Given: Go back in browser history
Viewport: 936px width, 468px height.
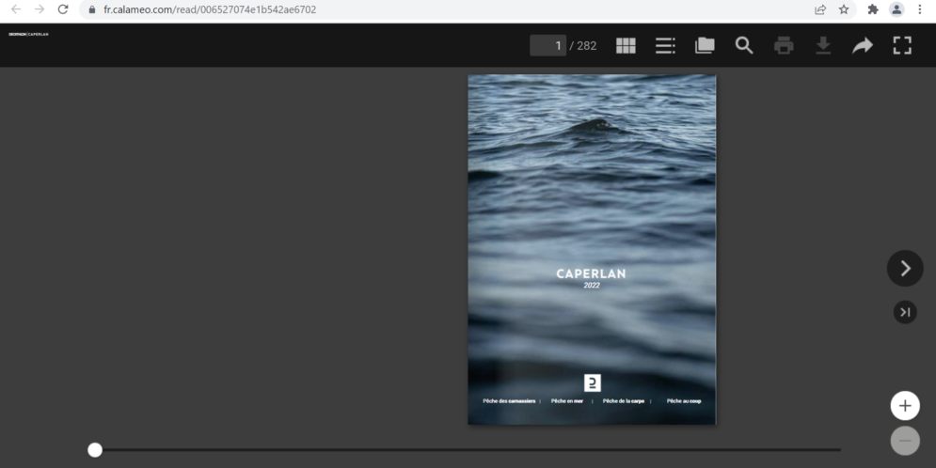Looking at the screenshot, I should pos(16,9).
